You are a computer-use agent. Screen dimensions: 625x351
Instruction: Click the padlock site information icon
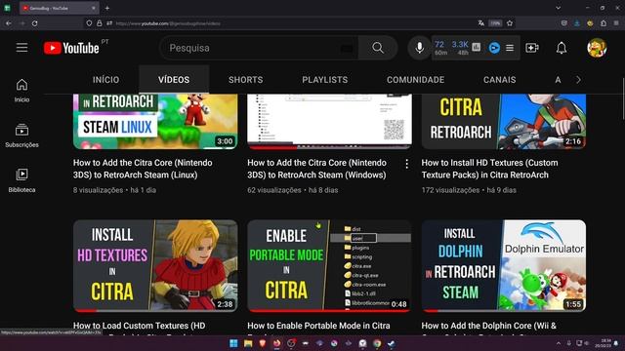[x=100, y=23]
